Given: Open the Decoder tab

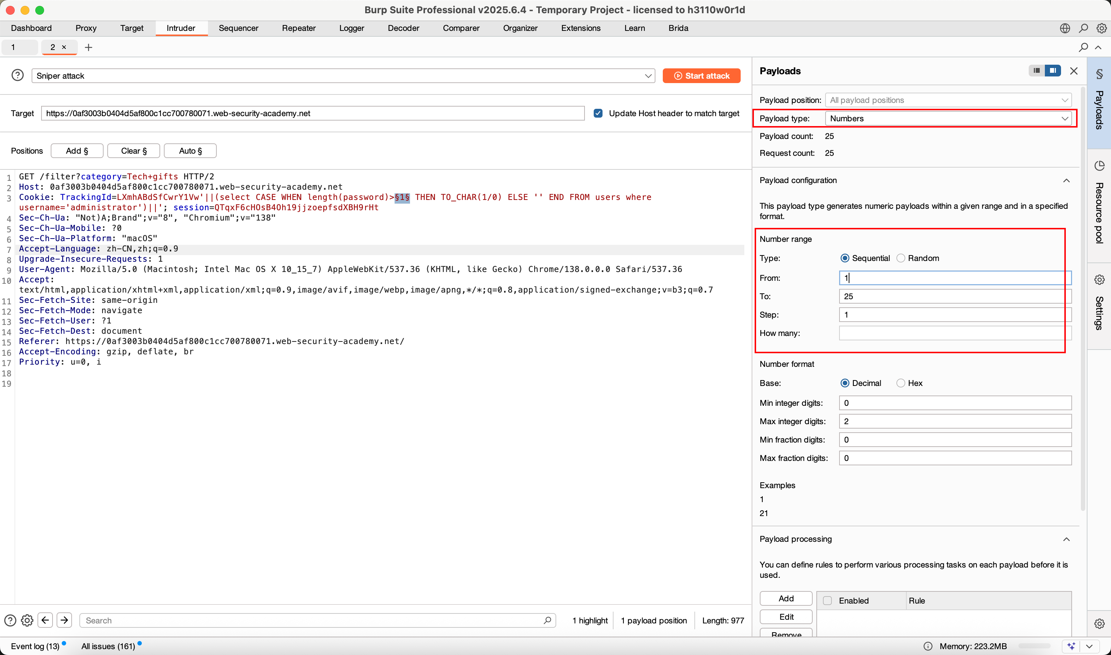Looking at the screenshot, I should [403, 28].
